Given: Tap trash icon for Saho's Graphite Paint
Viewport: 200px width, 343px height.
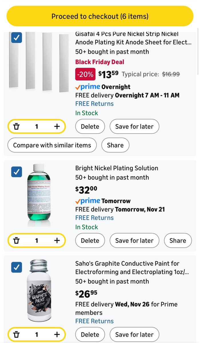Looking at the screenshot, I should (x=16, y=334).
